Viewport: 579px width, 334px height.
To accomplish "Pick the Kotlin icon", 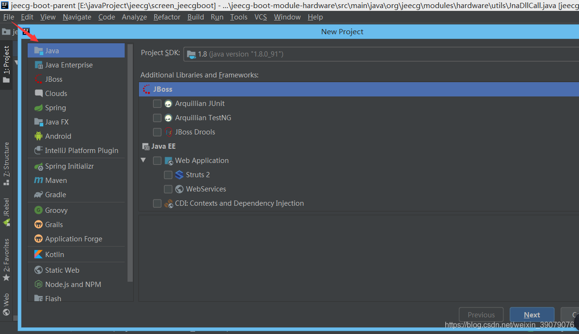I will pyautogui.click(x=39, y=255).
